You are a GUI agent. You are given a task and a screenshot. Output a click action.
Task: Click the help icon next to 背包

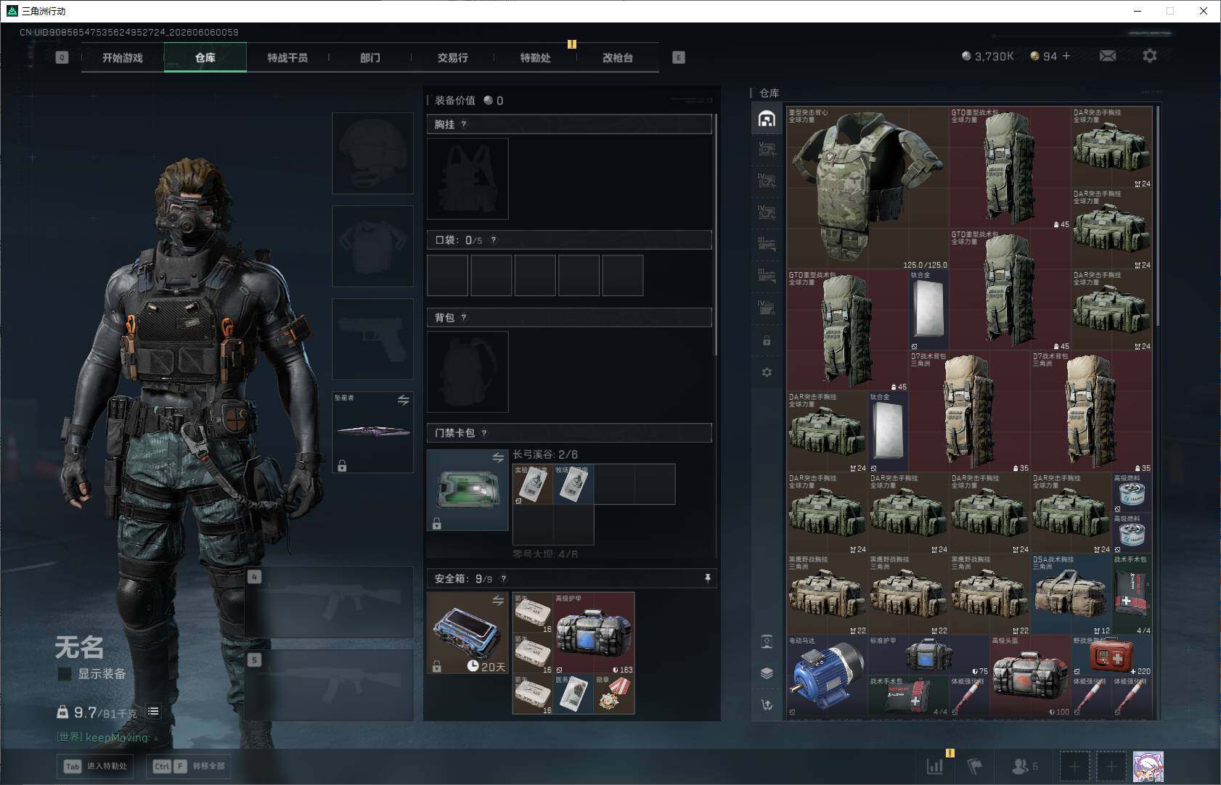464,318
